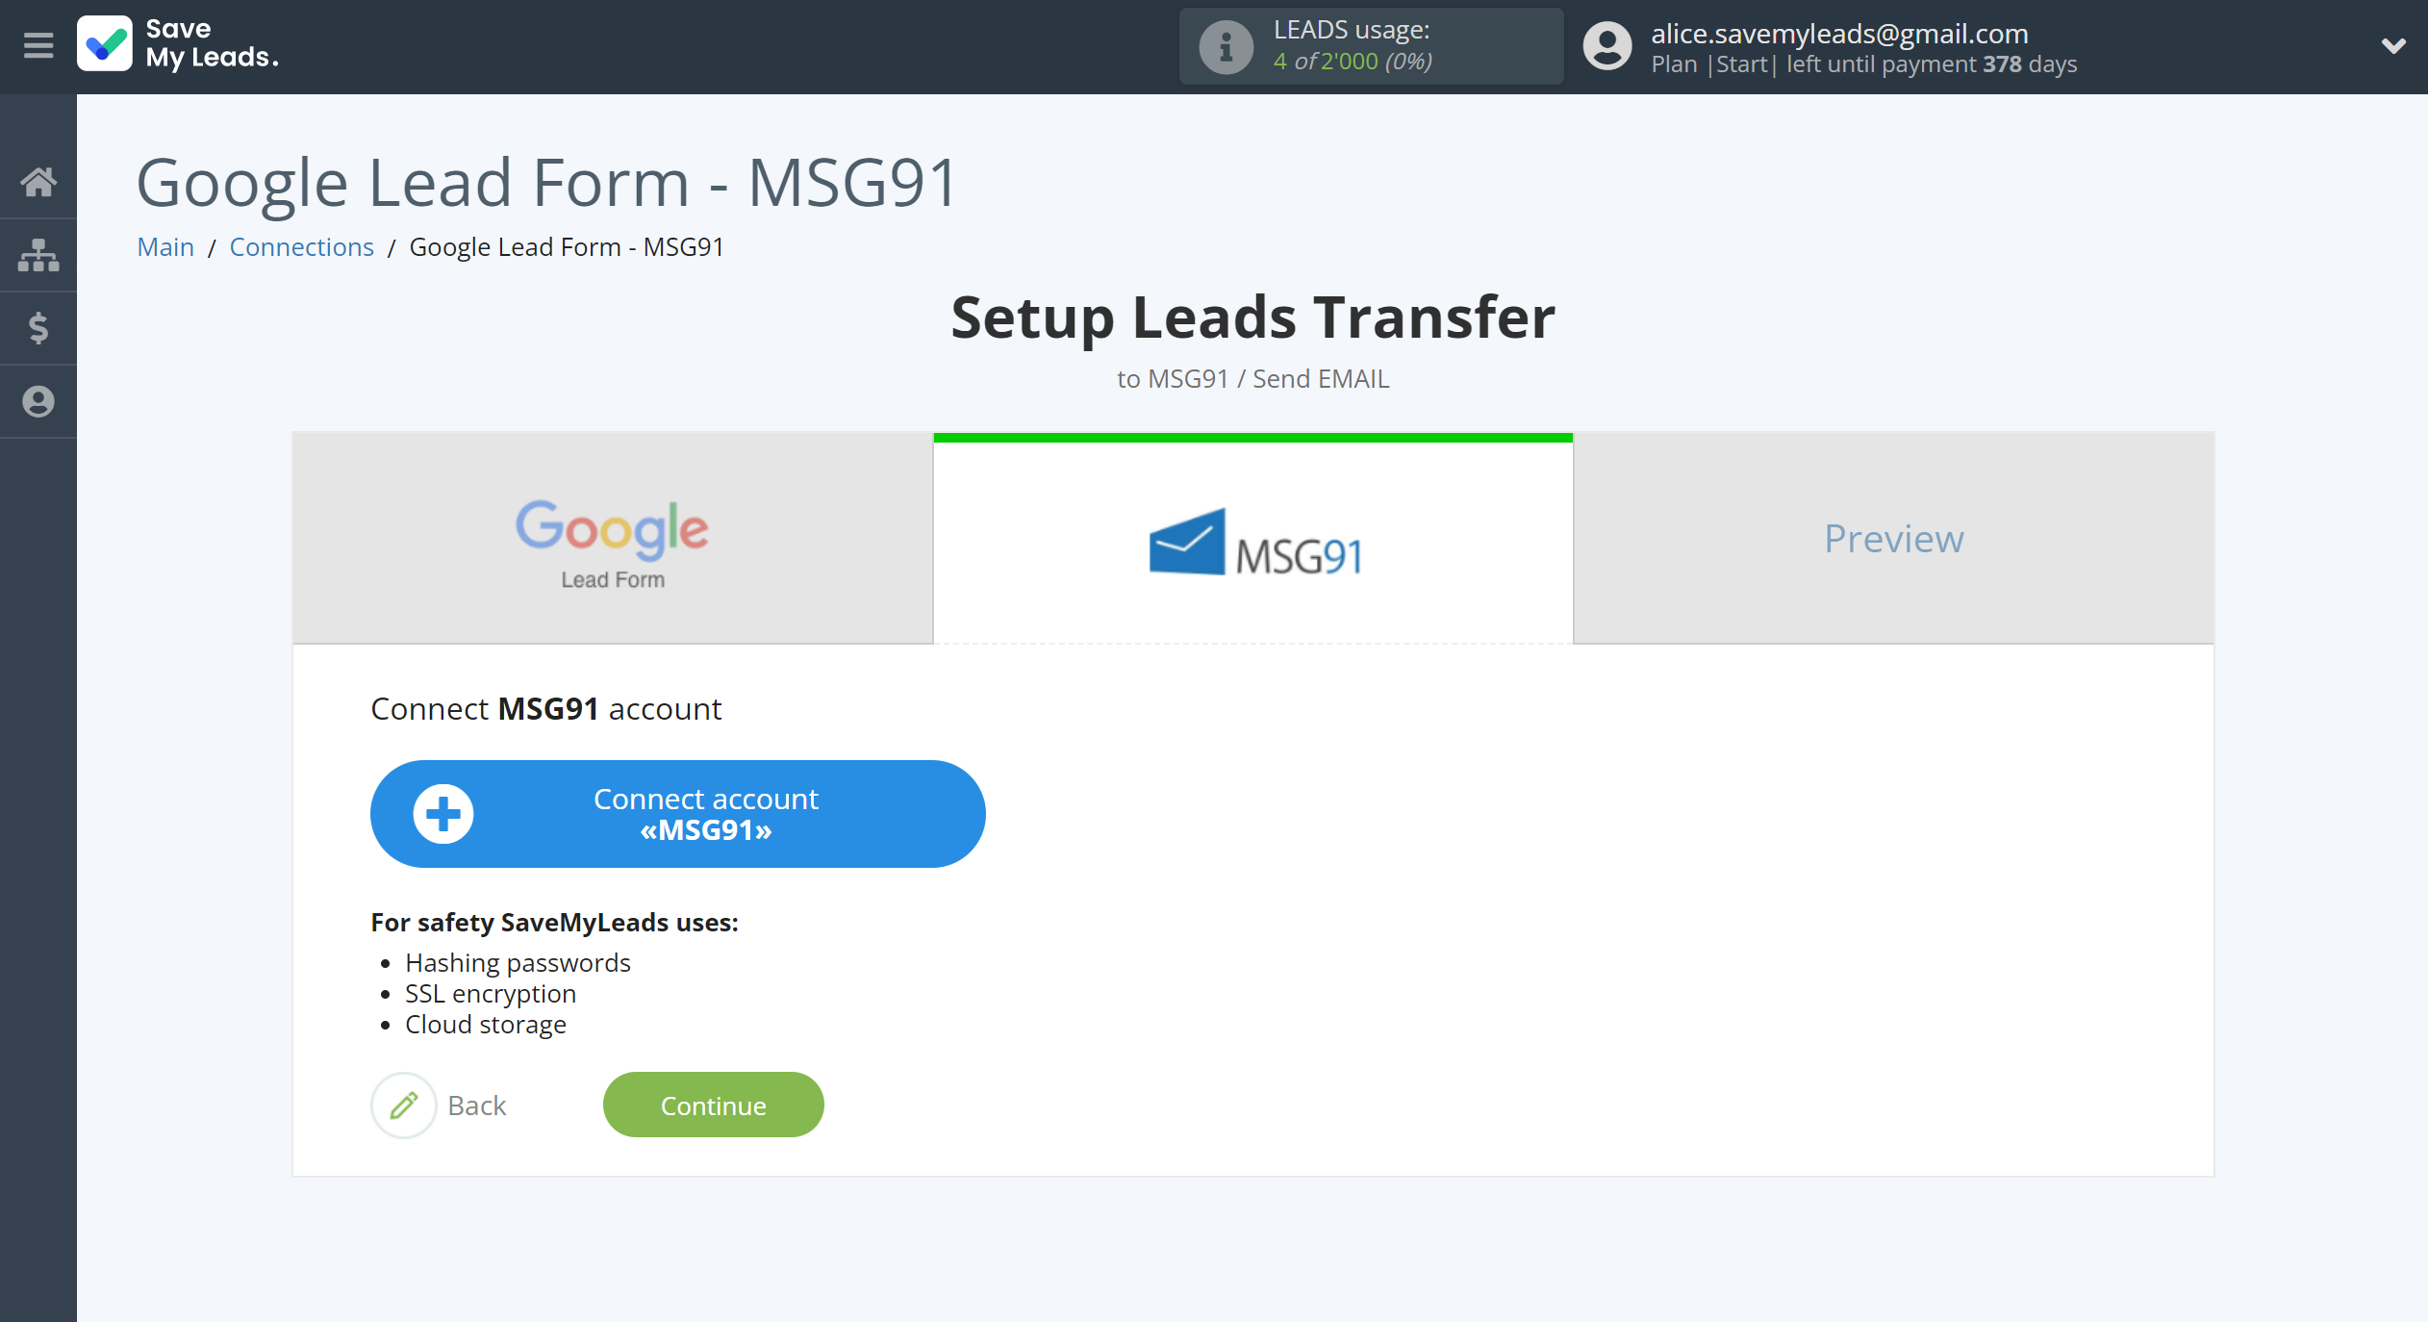Click the Connections breadcrumb item
The width and height of the screenshot is (2428, 1322).
[298, 246]
